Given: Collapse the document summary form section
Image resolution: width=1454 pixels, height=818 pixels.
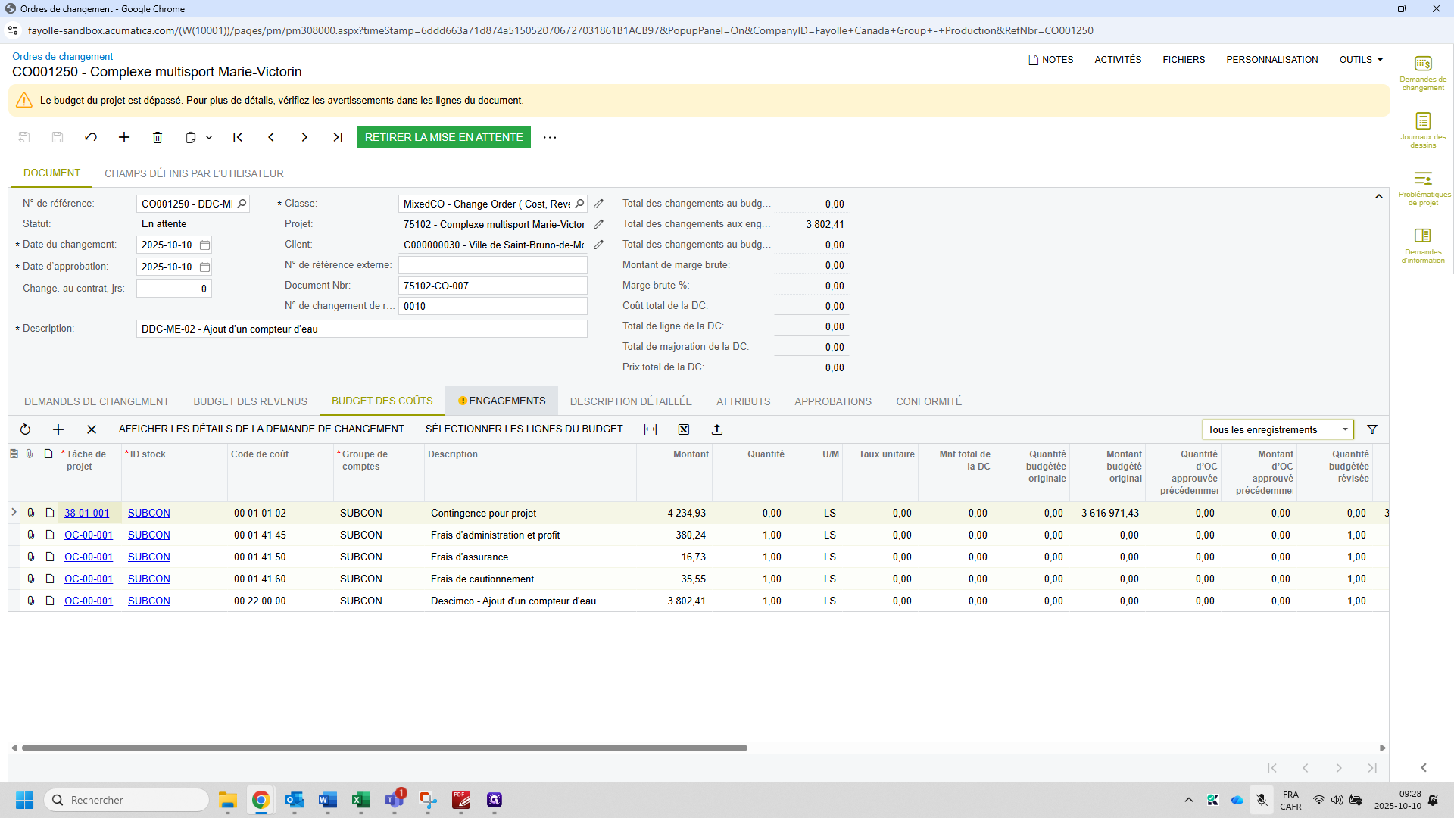Looking at the screenshot, I should [x=1378, y=196].
